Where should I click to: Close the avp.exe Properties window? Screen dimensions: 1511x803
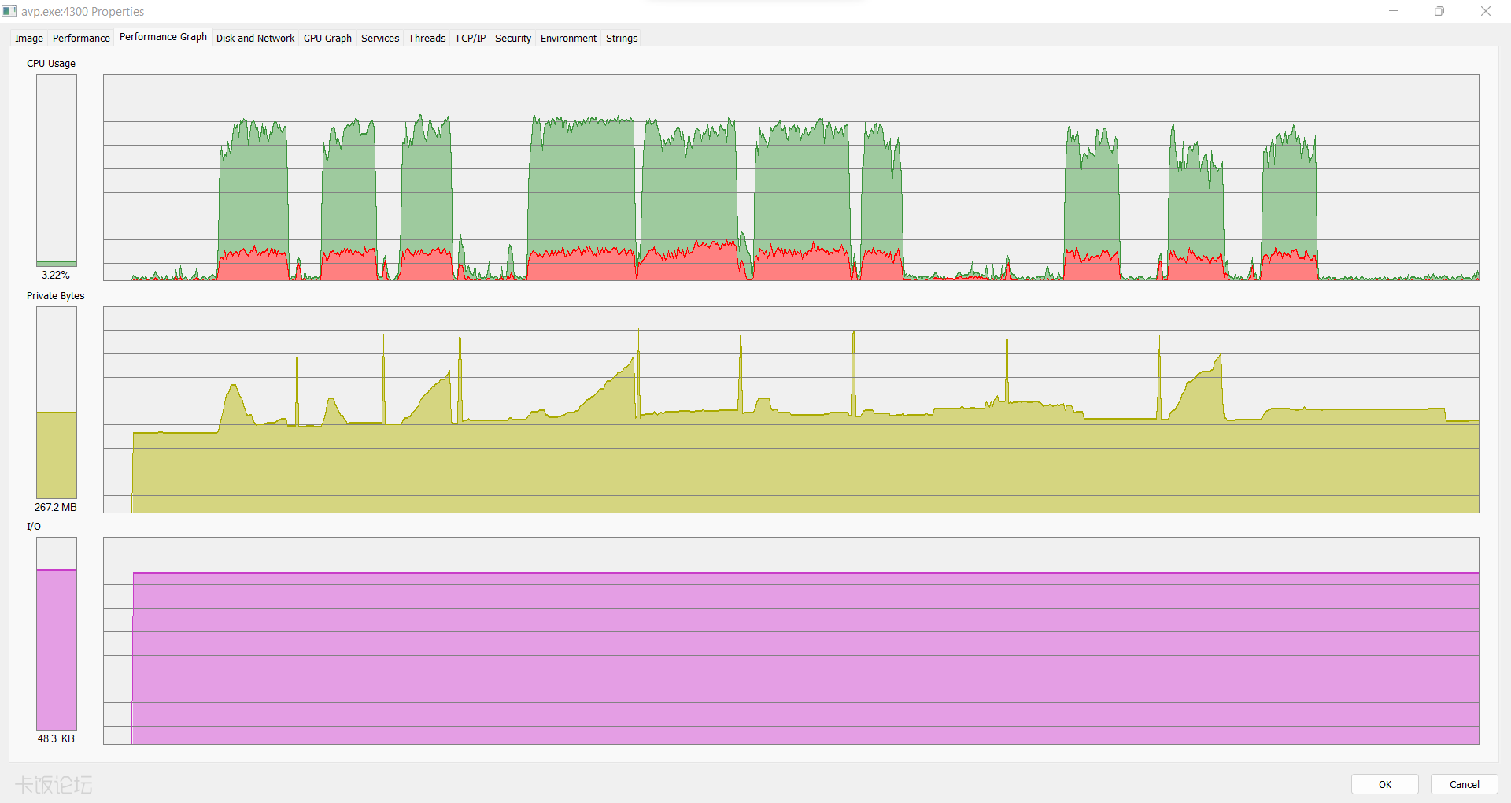pyautogui.click(x=1486, y=11)
